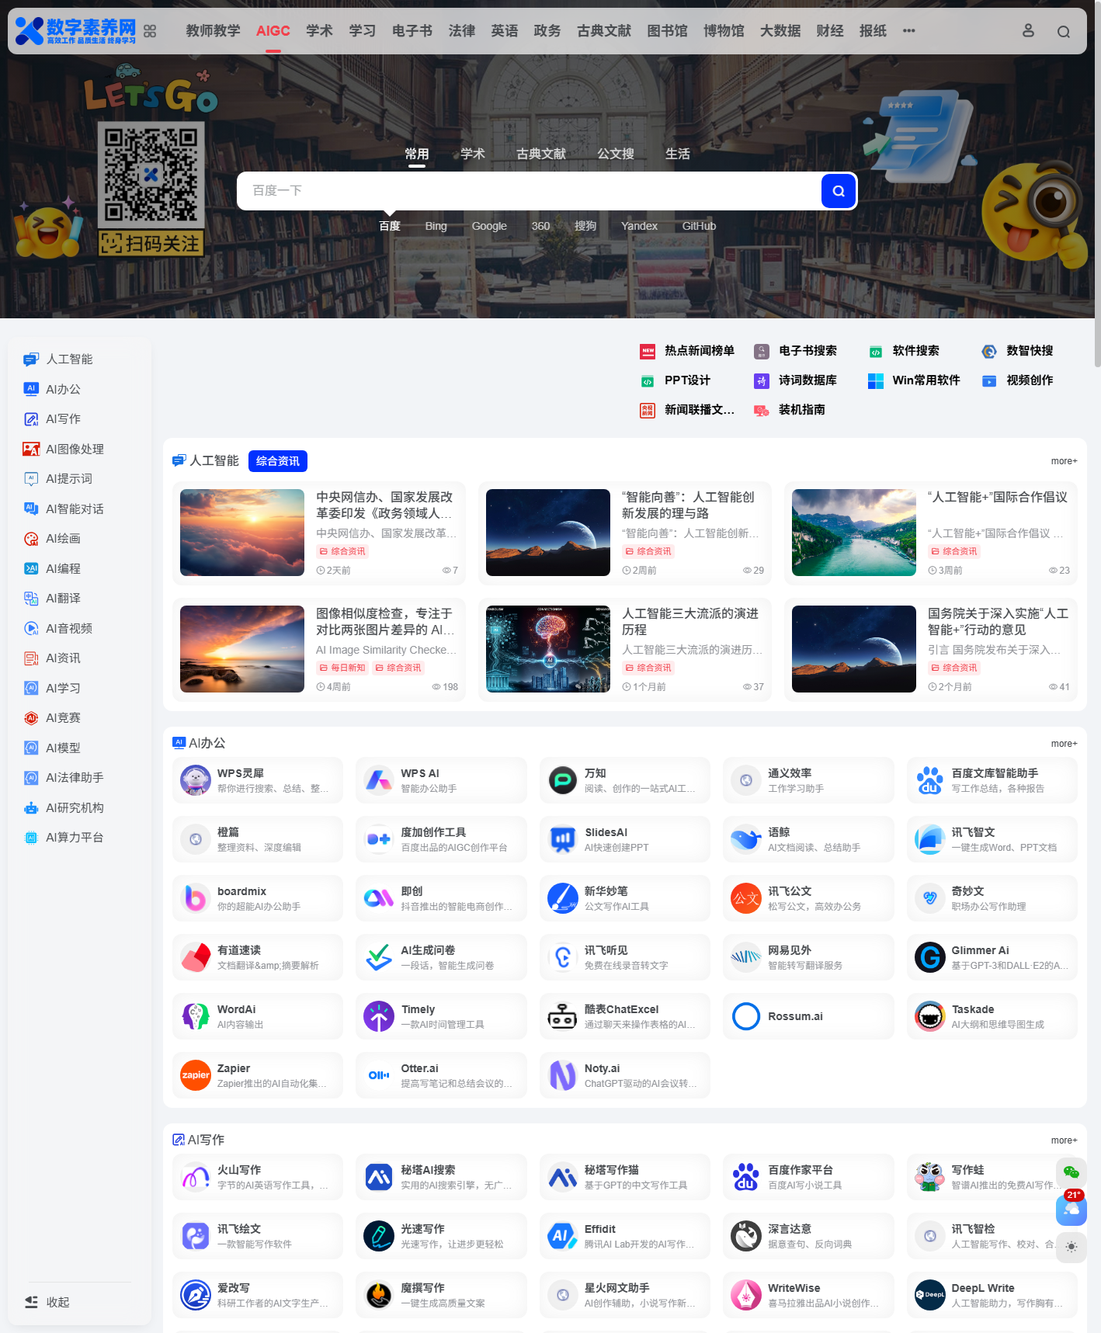Click the 数字素养网 site logo
Screen dimensions: 1101x1333
[x=75, y=31]
